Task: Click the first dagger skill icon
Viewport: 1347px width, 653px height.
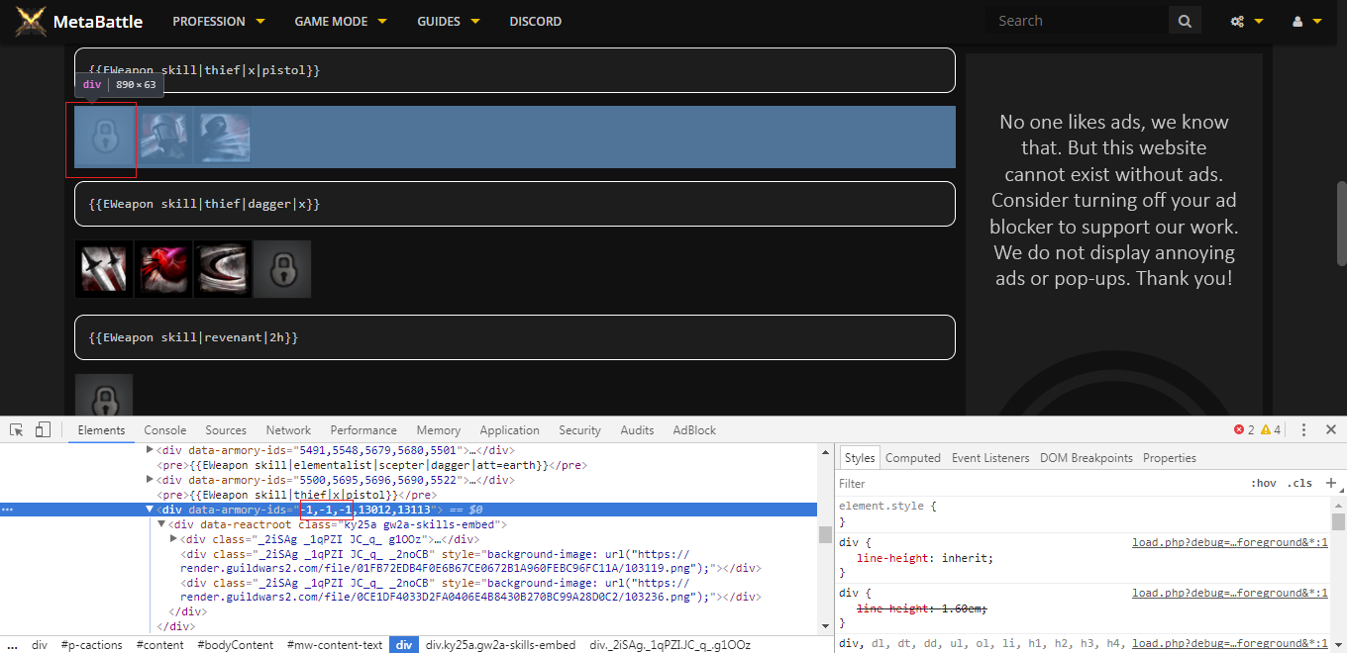Action: point(104,269)
